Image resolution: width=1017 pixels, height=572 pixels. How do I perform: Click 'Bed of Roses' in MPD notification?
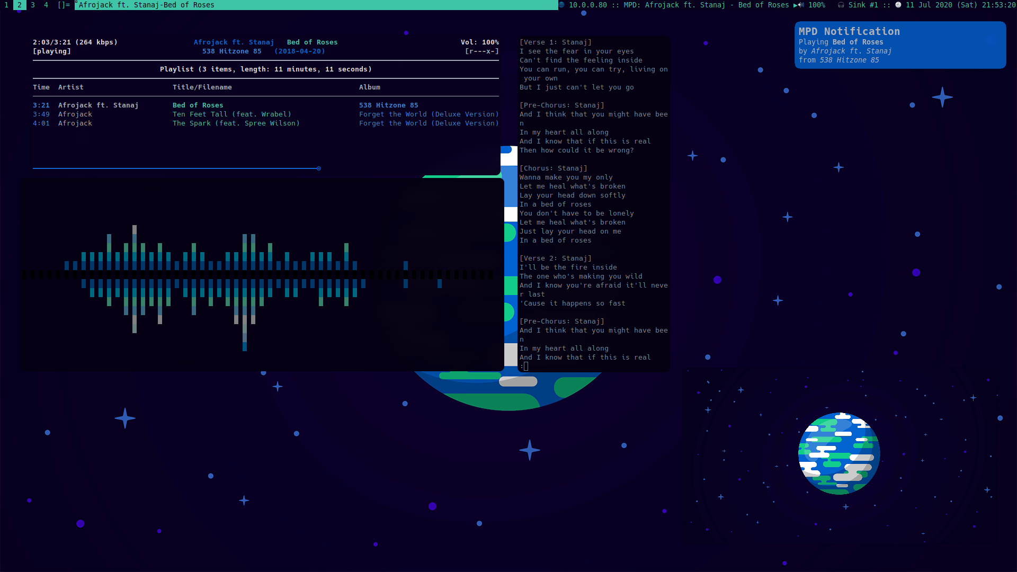[x=858, y=42]
